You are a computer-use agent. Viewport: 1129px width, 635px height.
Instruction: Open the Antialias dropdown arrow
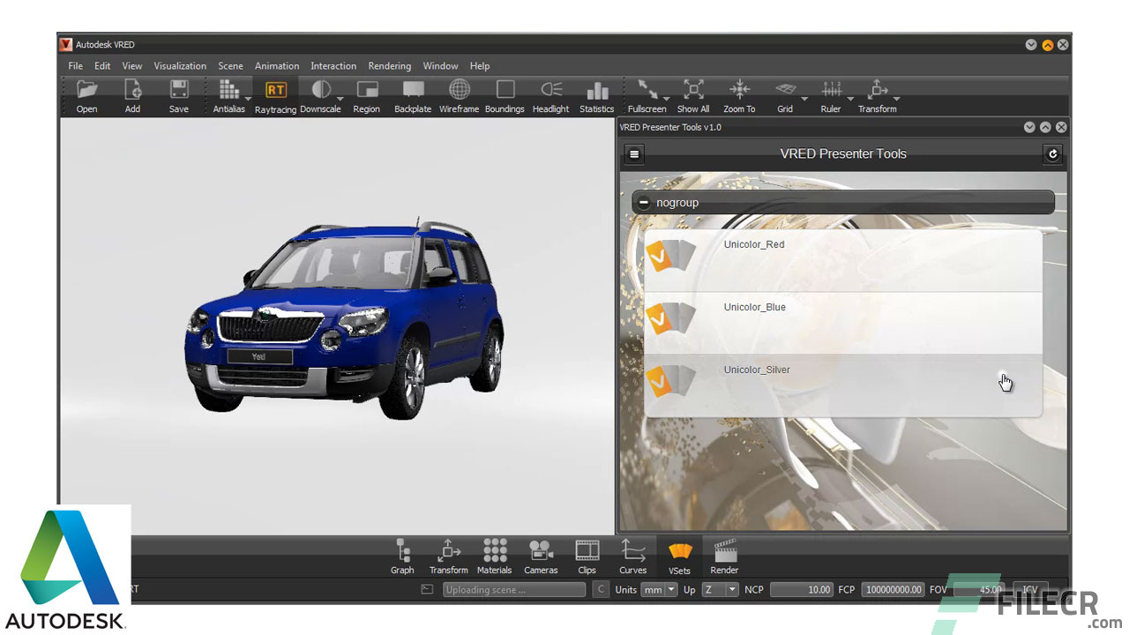(248, 98)
